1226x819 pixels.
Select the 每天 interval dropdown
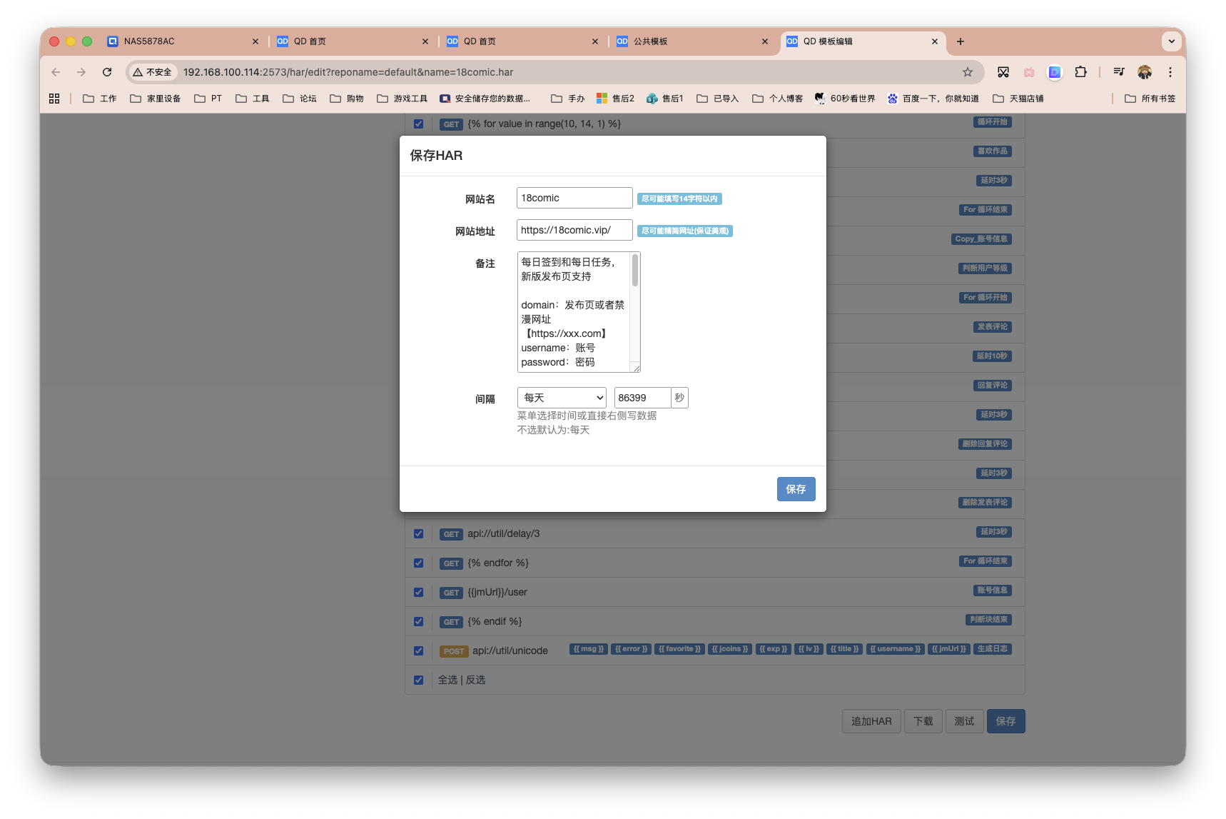[561, 398]
